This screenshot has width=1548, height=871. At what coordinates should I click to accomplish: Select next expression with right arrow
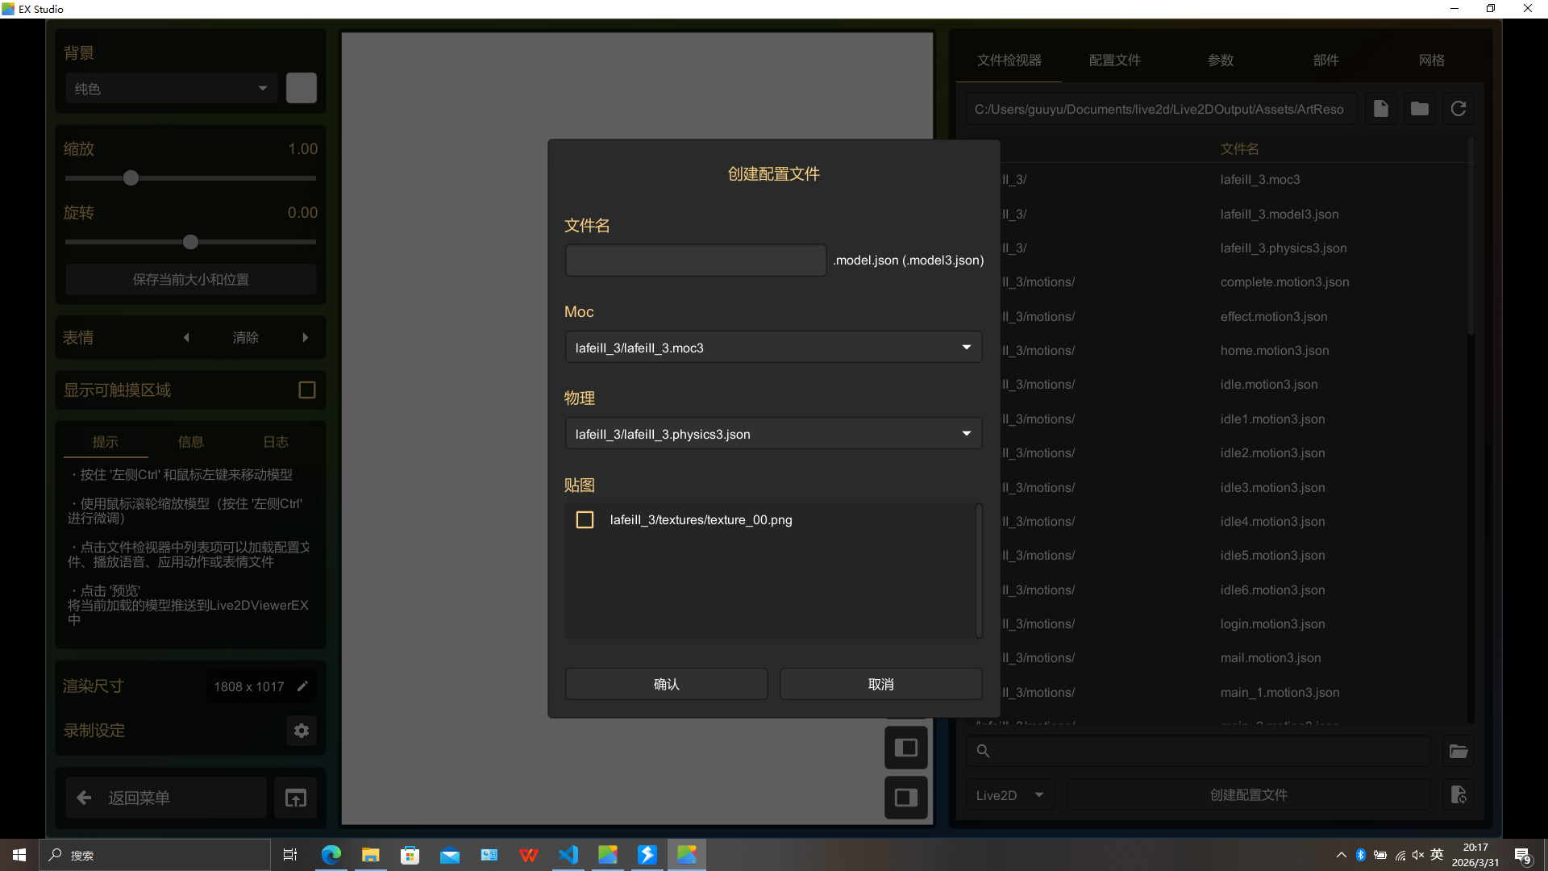(306, 338)
